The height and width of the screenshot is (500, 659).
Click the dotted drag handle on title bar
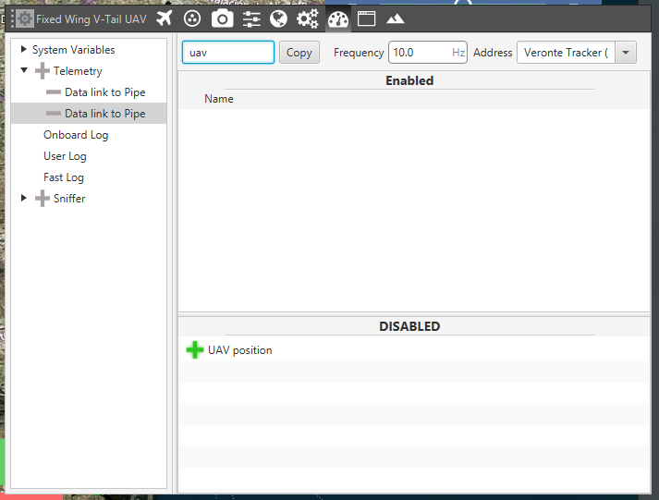point(13,18)
